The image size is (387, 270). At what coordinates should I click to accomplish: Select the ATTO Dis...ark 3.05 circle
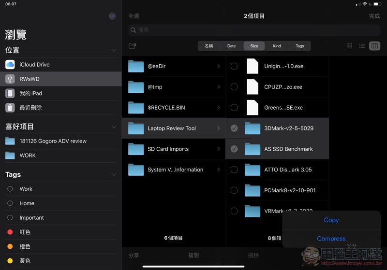234,170
